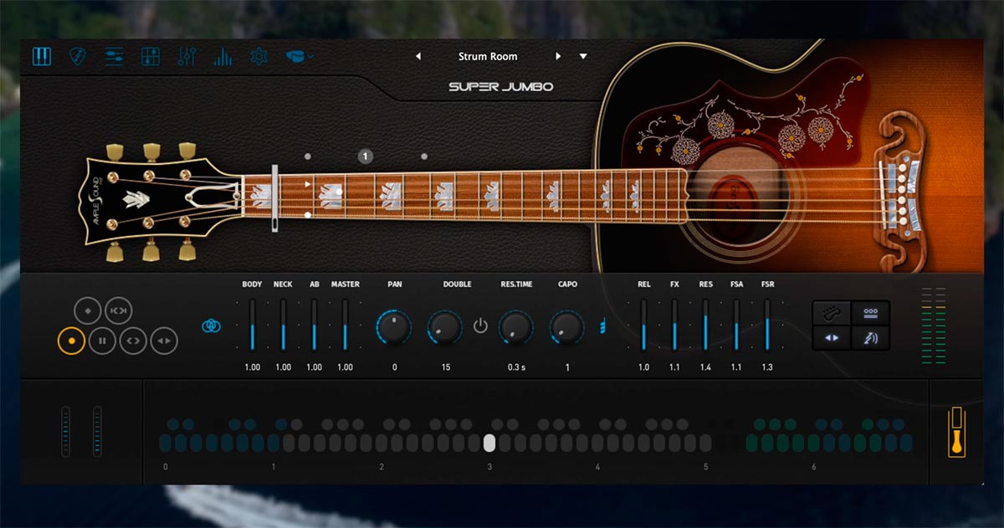Adjust the REL slider

[x=643, y=325]
